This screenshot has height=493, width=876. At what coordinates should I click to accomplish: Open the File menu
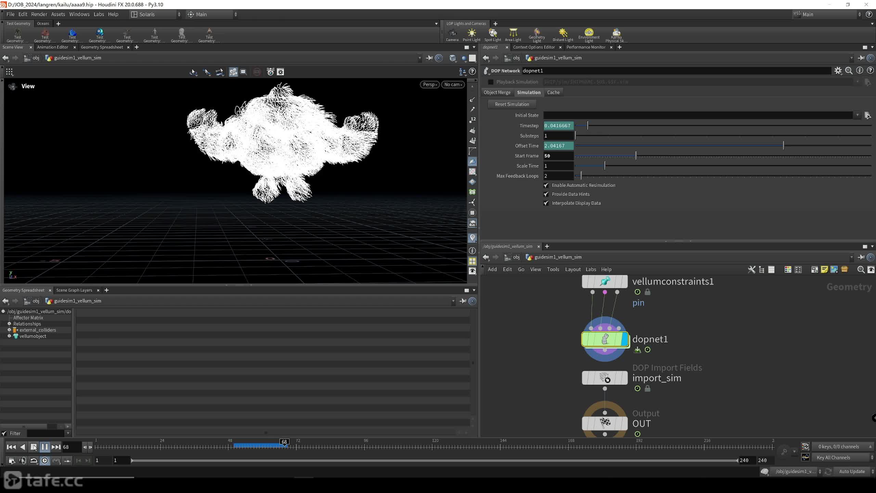coord(10,14)
